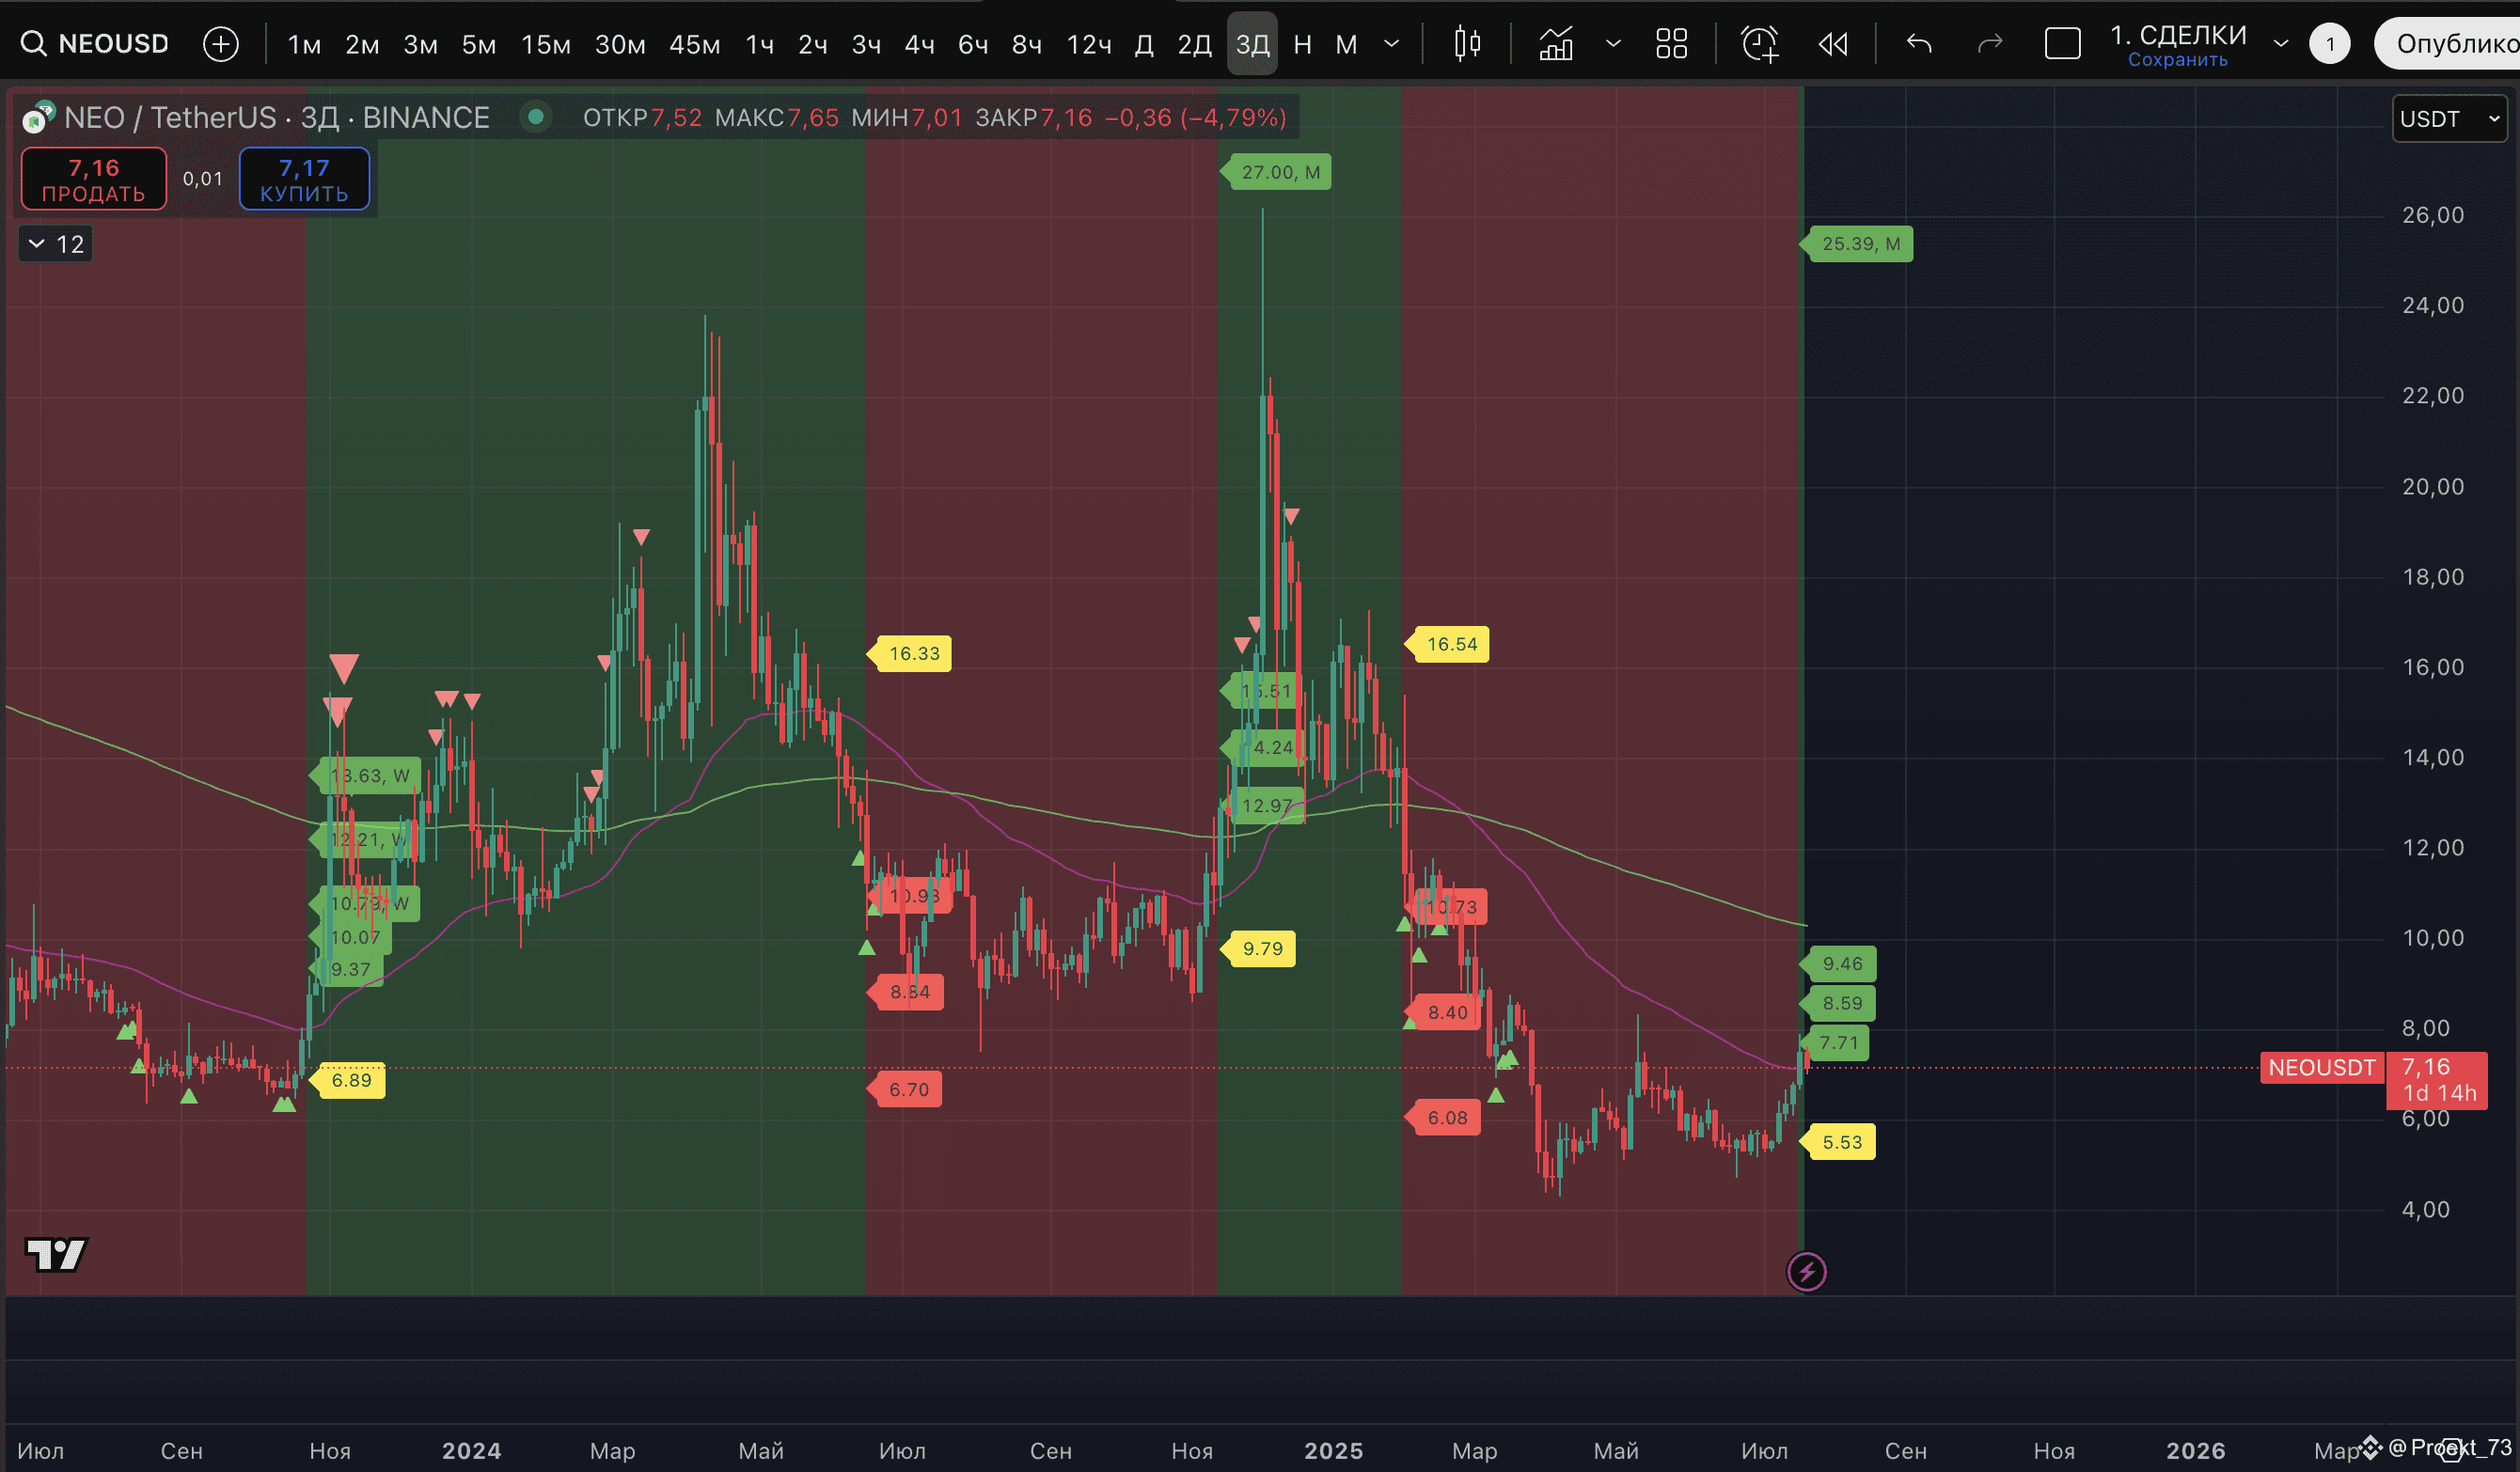The image size is (2520, 1472).
Task: Choose the daily Д timeframe
Action: coord(1144,44)
